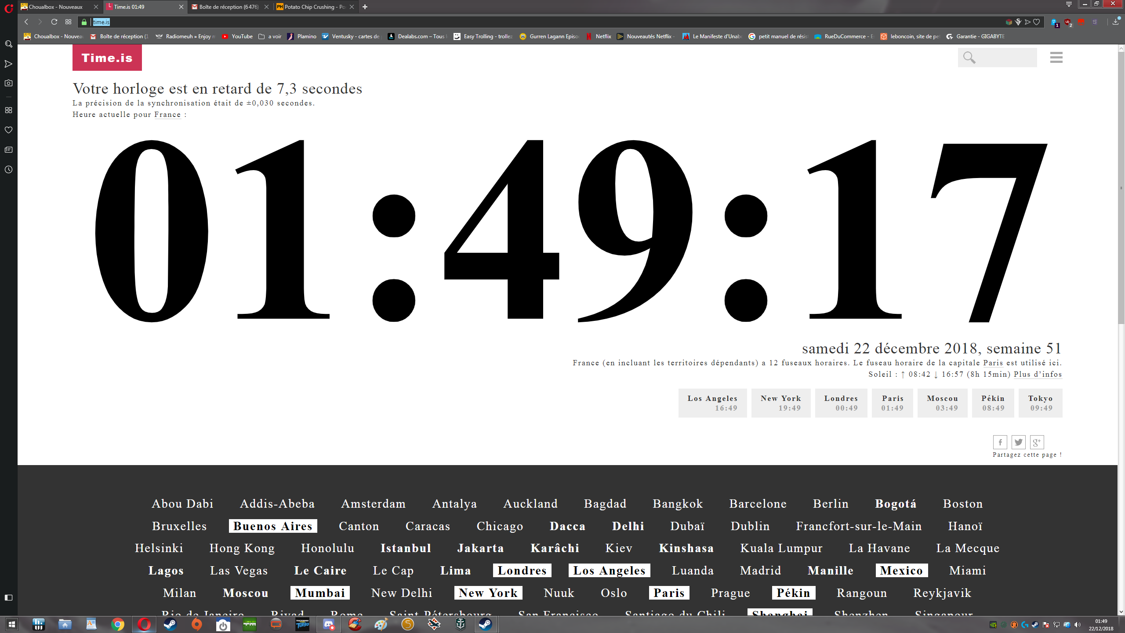Select the Los Angeles 16:49 time box
The height and width of the screenshot is (633, 1125).
pyautogui.click(x=712, y=403)
